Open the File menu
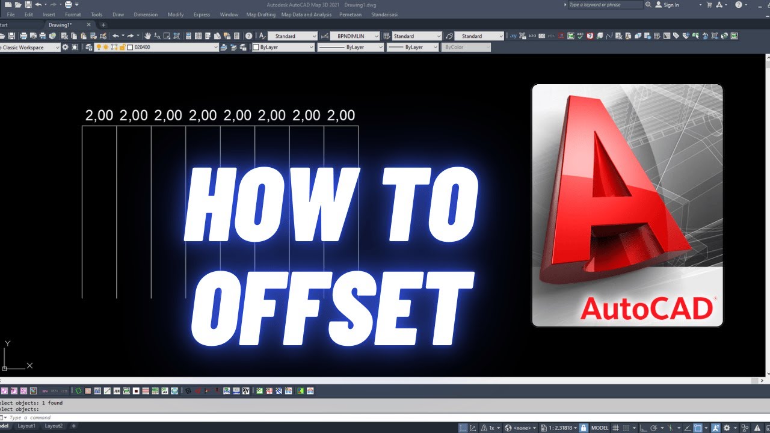 tap(11, 14)
